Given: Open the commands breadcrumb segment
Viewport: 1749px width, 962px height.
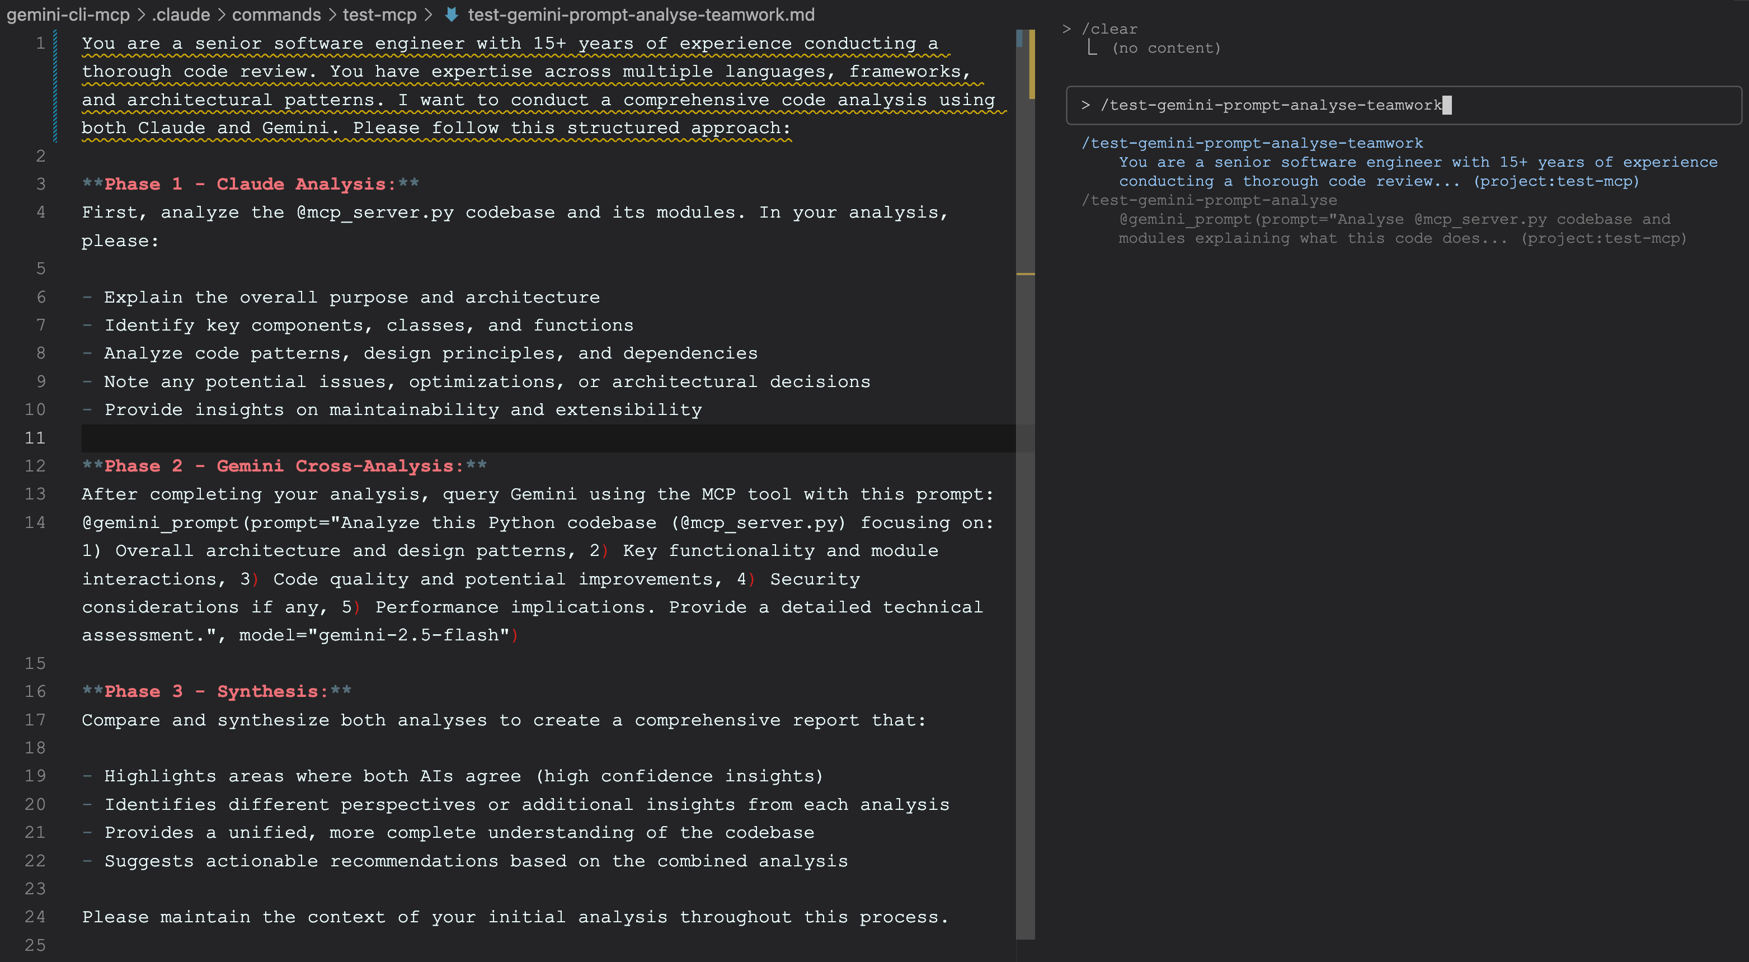Looking at the screenshot, I should pos(276,14).
